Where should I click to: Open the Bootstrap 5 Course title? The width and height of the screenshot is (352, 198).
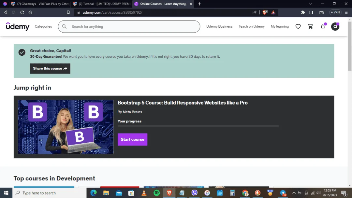click(x=183, y=103)
